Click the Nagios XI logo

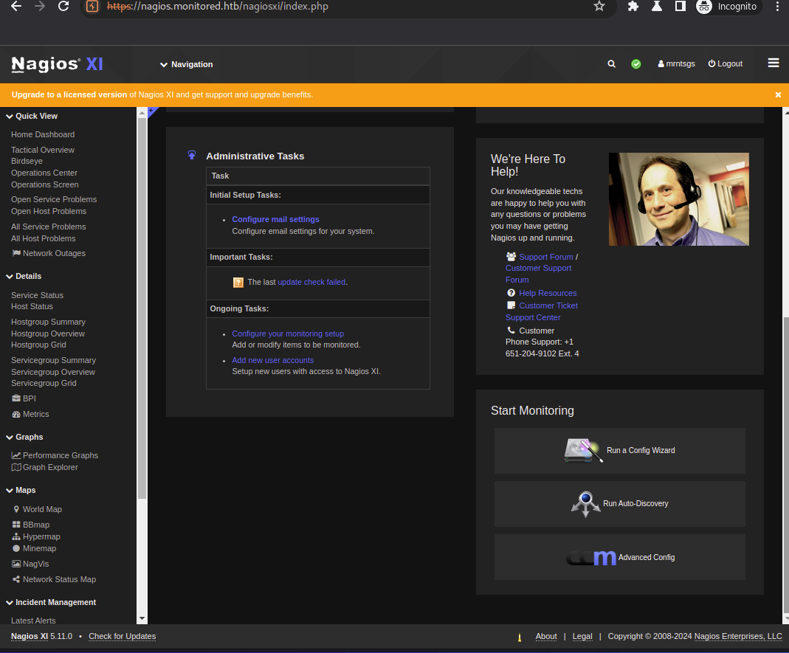point(57,64)
